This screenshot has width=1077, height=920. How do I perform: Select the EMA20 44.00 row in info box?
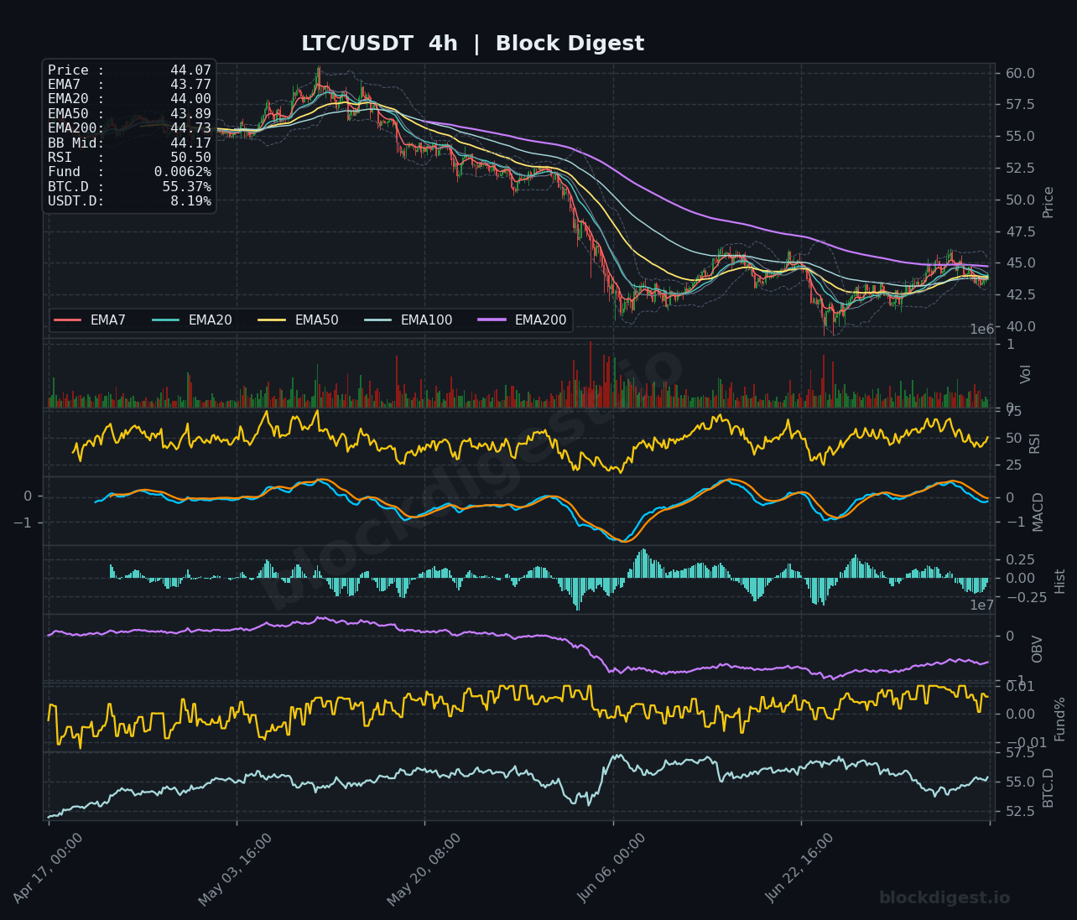pyautogui.click(x=129, y=99)
